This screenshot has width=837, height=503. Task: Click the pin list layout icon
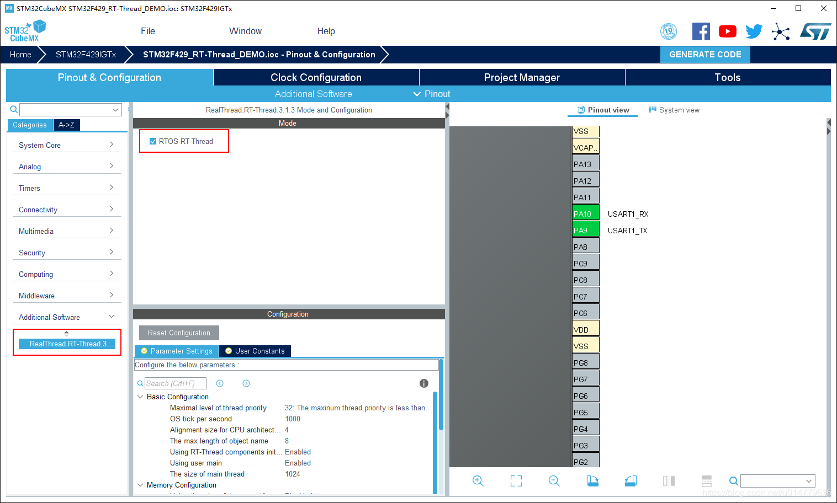[x=707, y=481]
